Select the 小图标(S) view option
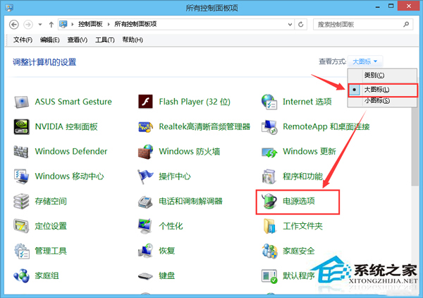Image resolution: width=423 pixels, height=298 pixels. tap(383, 101)
